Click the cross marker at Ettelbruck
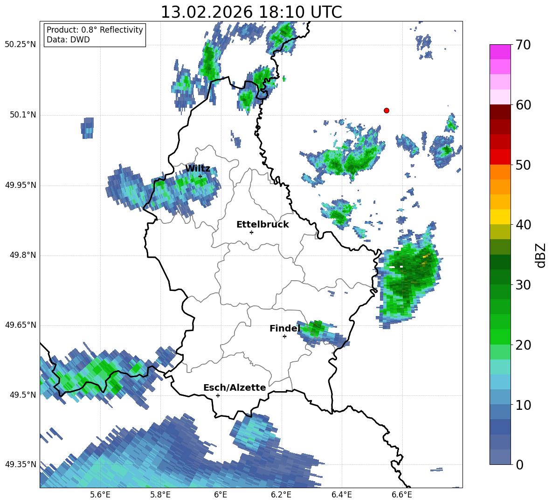 coord(251,232)
